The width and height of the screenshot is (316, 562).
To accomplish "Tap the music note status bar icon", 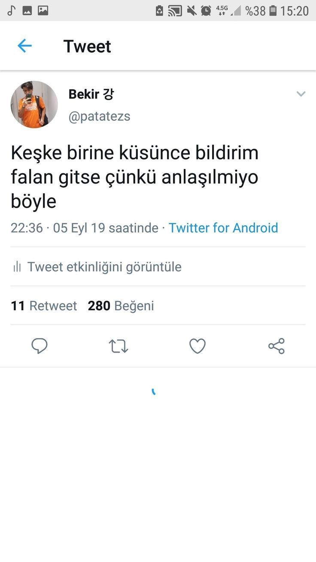I will tap(11, 10).
